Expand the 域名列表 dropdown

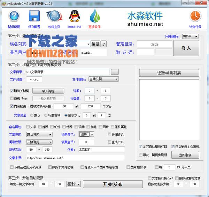88,44
